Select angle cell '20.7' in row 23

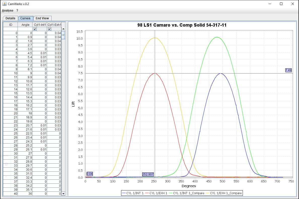25,125
